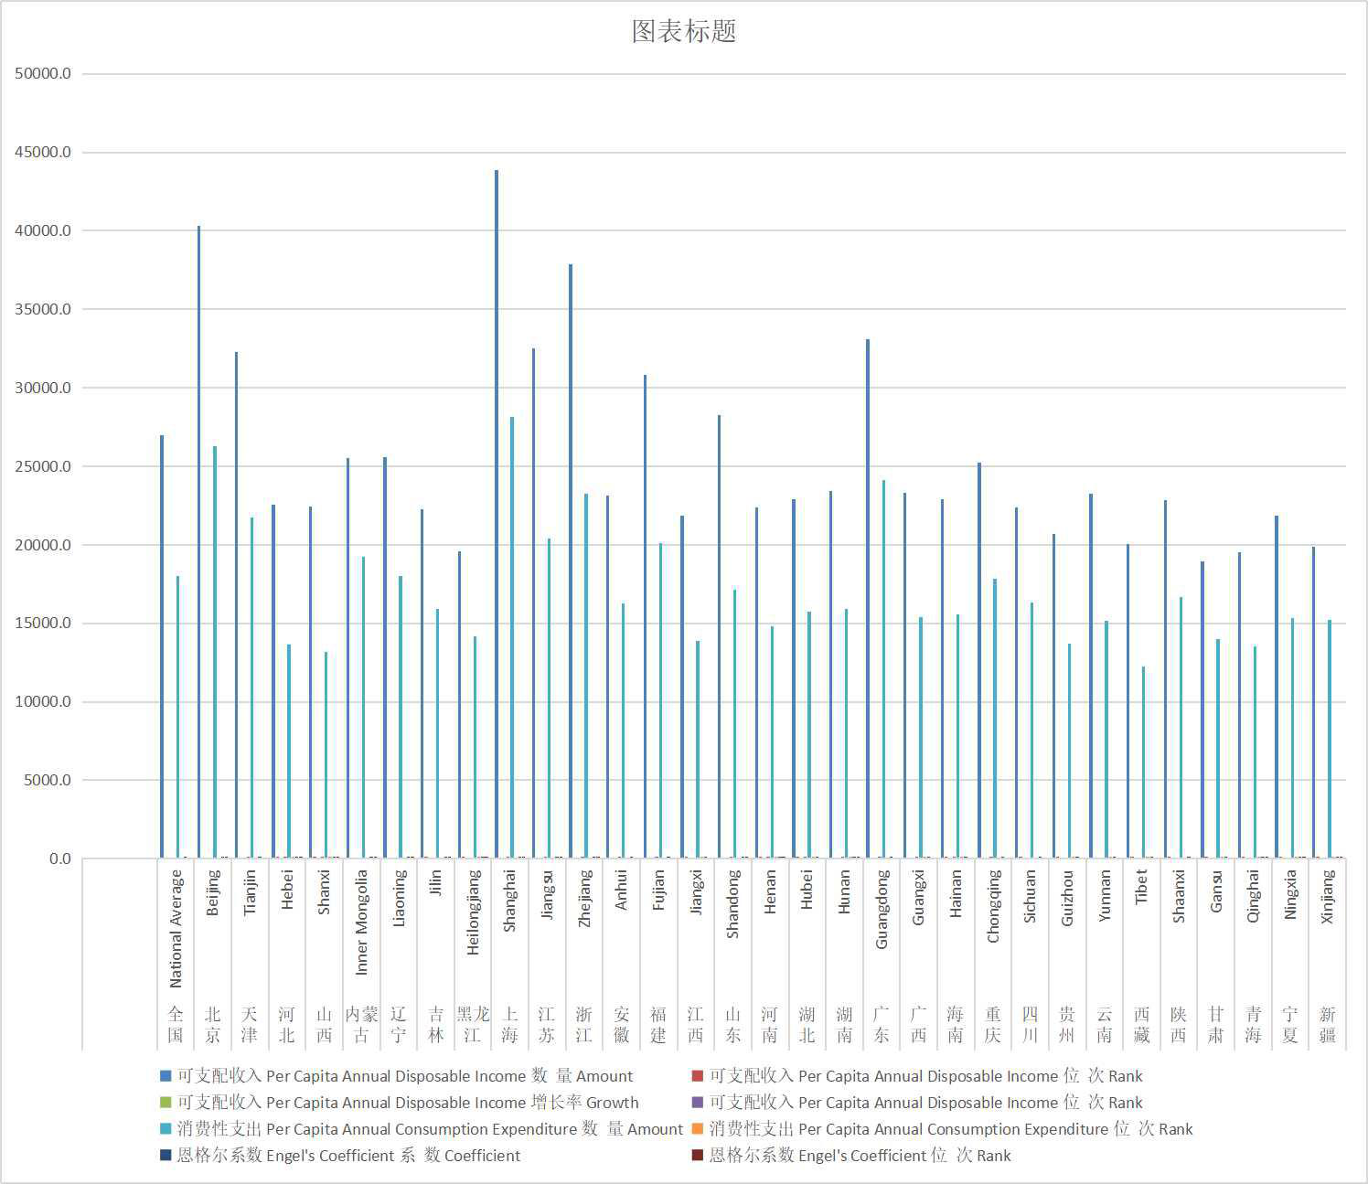Select Beijing's blue disposable income bar

[x=199, y=542]
